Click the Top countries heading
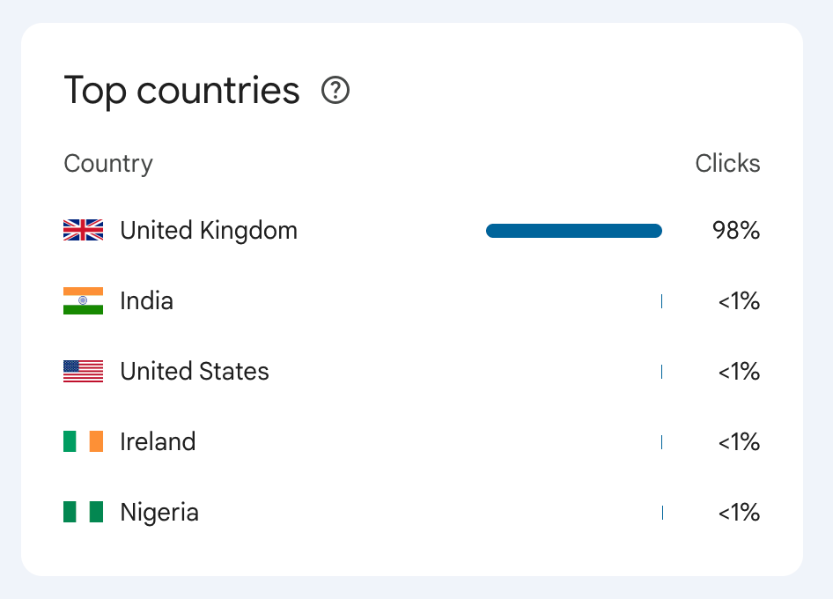Screen dimensions: 833x599 (x=182, y=91)
